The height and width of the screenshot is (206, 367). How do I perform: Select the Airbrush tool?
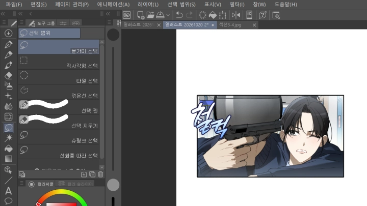(9, 86)
